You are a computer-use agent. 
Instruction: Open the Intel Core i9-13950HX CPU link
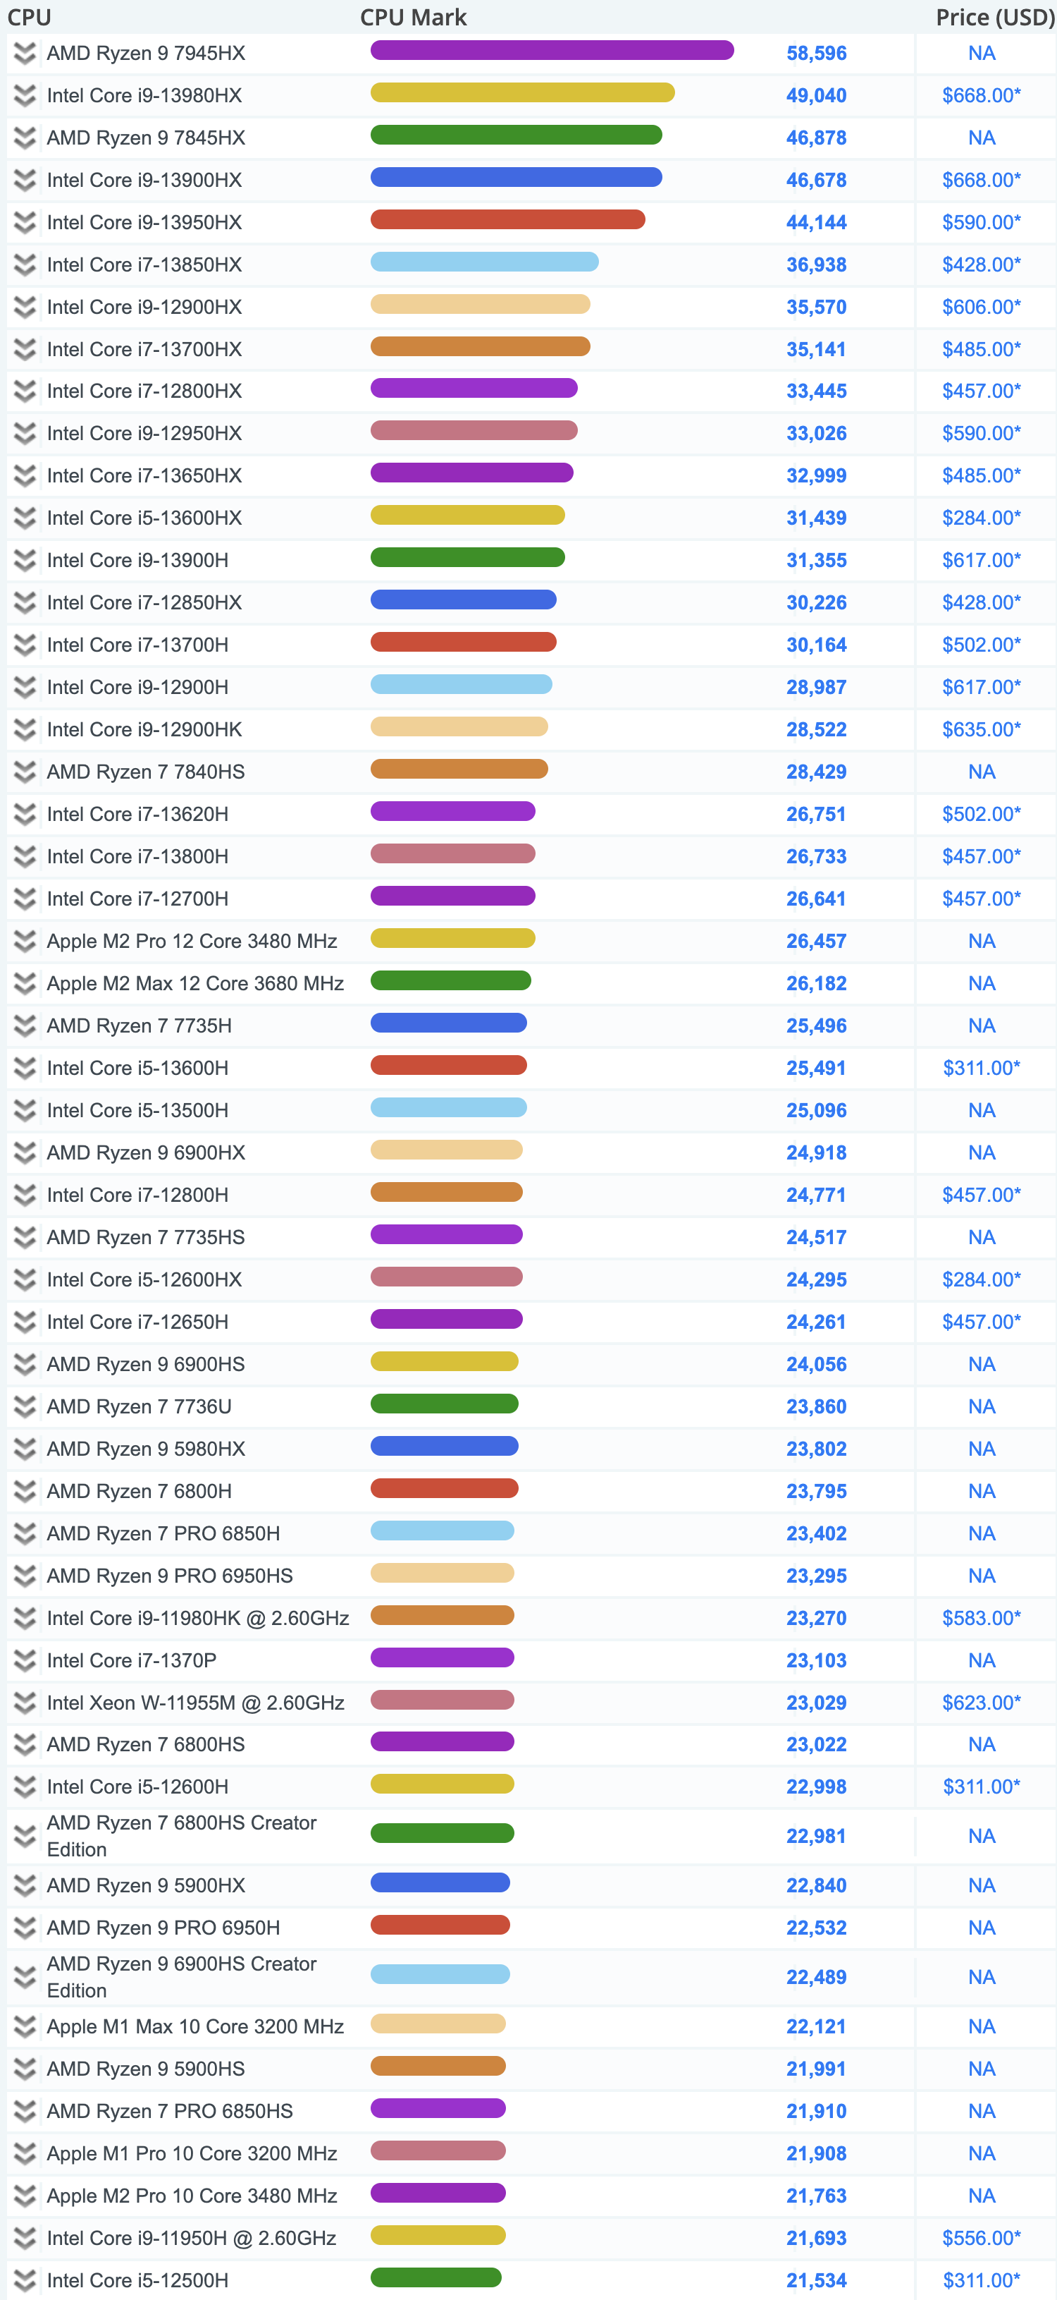(x=144, y=222)
